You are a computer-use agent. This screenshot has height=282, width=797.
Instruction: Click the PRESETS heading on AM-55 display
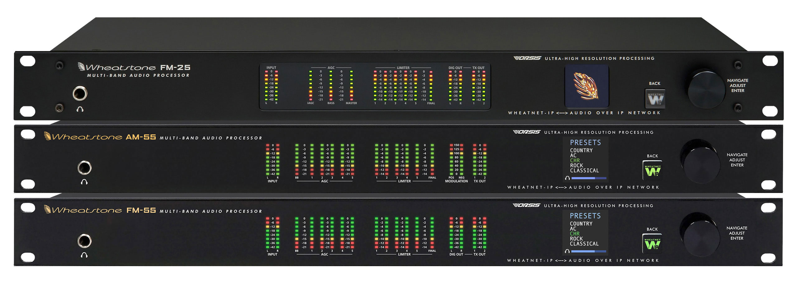click(585, 143)
